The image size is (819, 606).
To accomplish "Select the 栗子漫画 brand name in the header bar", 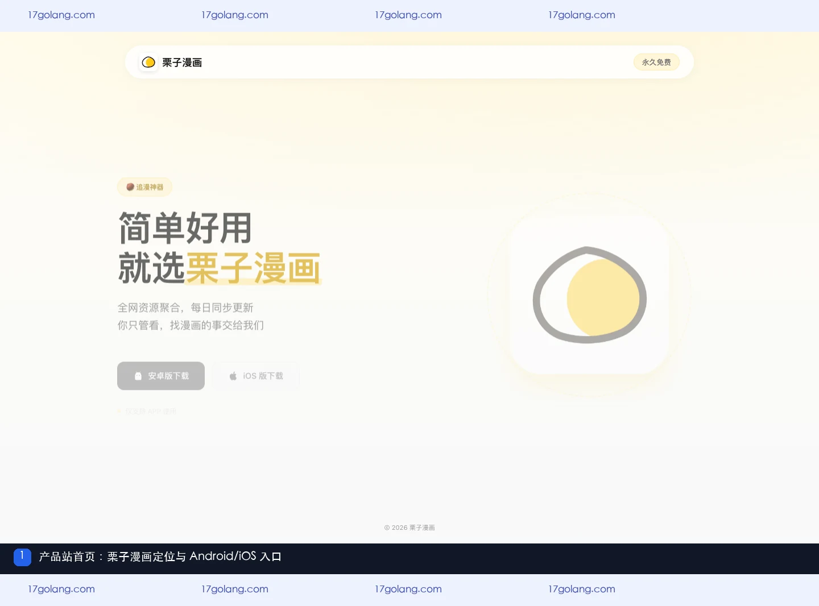I will 182,63.
